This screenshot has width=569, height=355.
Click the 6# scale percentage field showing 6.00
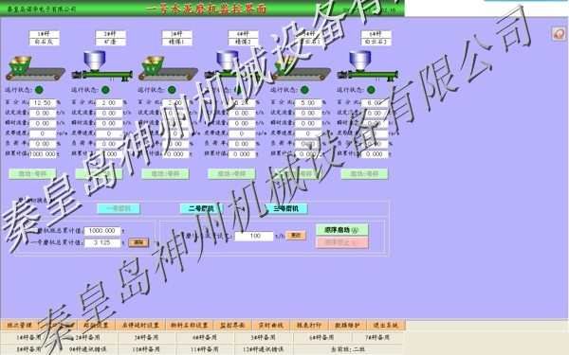coord(375,103)
